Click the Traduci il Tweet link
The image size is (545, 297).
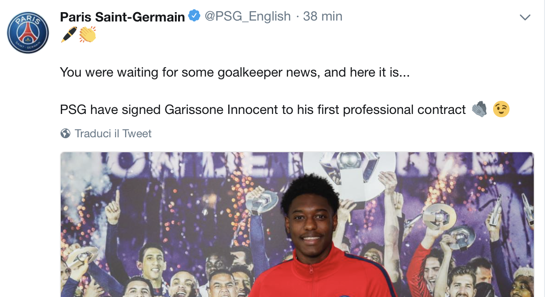pos(113,134)
